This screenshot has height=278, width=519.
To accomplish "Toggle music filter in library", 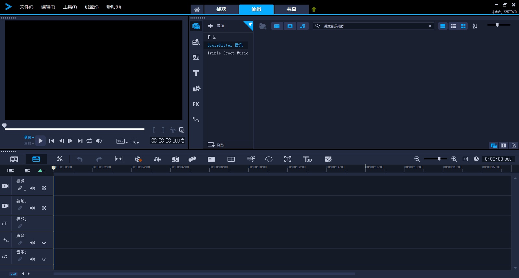I will click(303, 26).
